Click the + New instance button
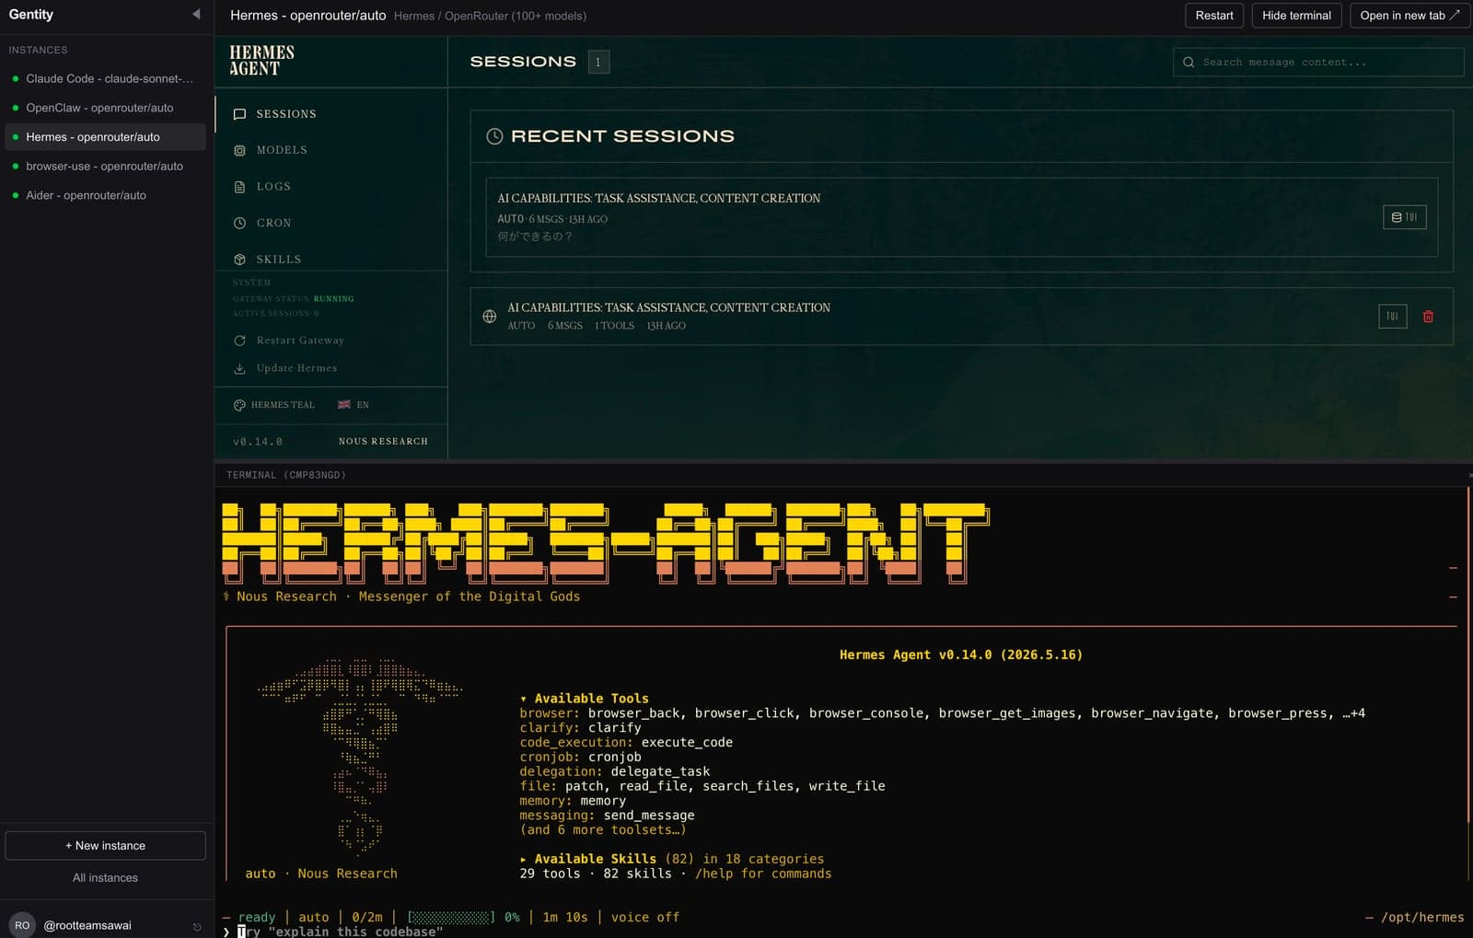 (105, 846)
